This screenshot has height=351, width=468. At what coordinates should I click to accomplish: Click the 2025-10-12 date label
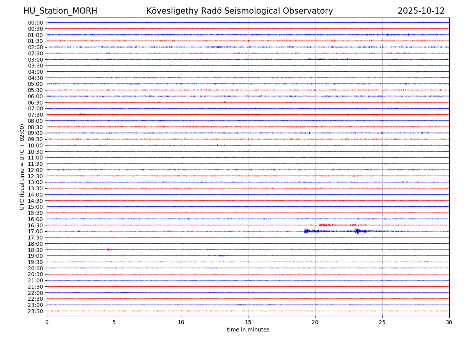click(421, 11)
